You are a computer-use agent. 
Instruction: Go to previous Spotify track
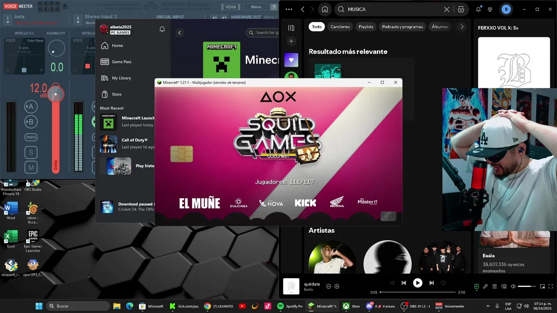coord(404,283)
